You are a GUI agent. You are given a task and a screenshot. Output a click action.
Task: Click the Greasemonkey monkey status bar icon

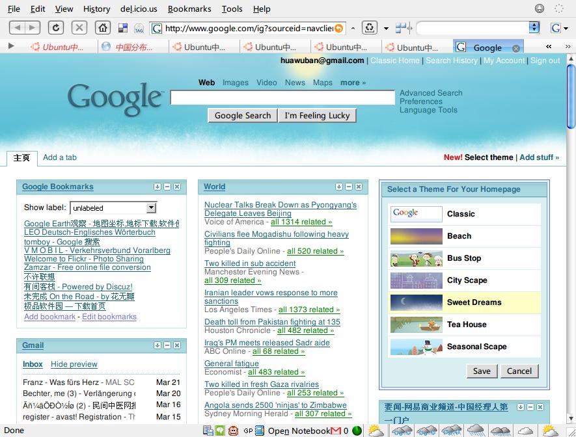pos(233,430)
